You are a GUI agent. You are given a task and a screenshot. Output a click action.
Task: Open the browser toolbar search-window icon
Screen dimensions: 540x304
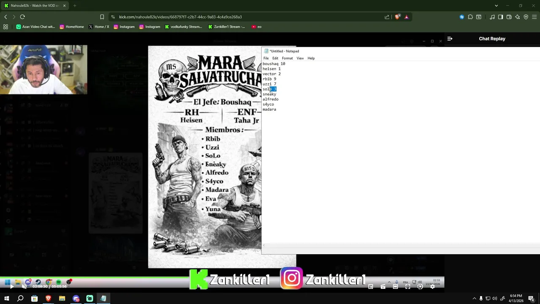(479, 17)
